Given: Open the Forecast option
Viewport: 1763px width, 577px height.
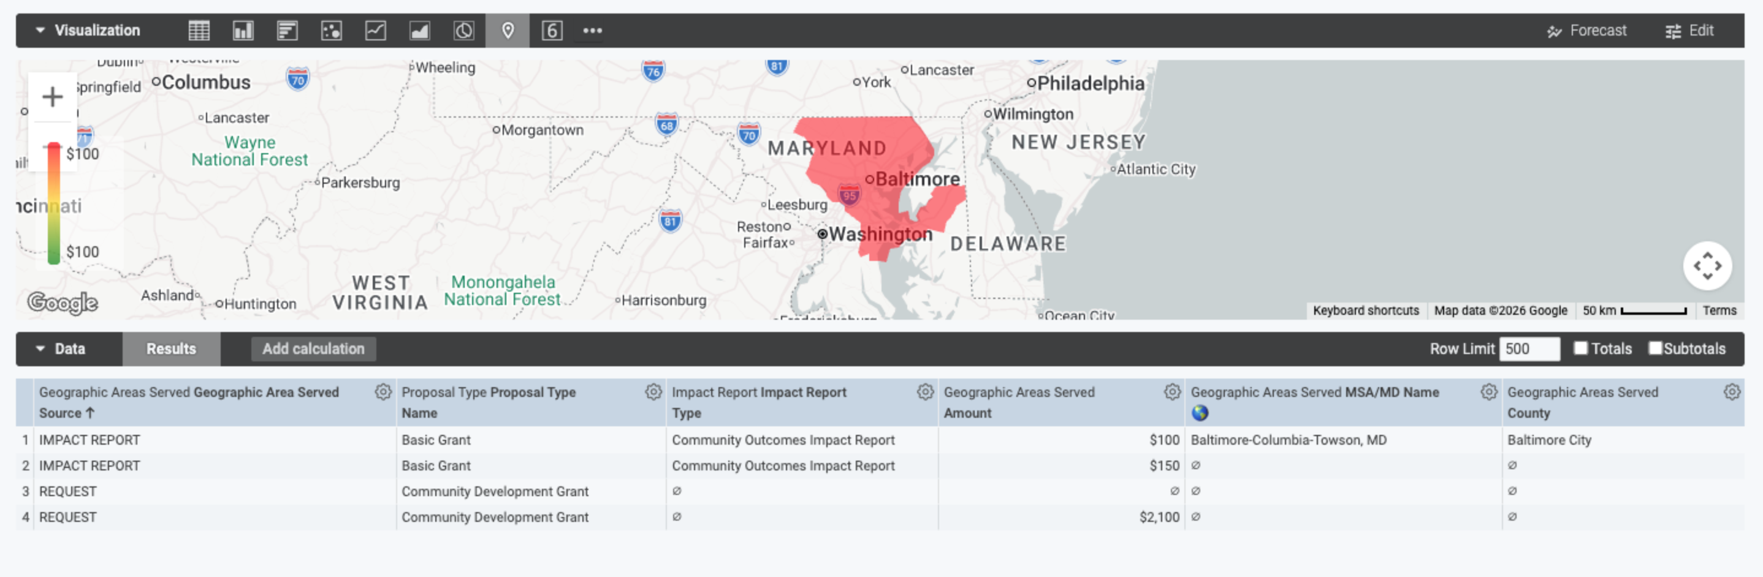Looking at the screenshot, I should point(1586,31).
